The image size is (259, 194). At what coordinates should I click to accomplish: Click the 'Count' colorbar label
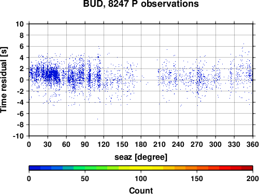[141, 190]
